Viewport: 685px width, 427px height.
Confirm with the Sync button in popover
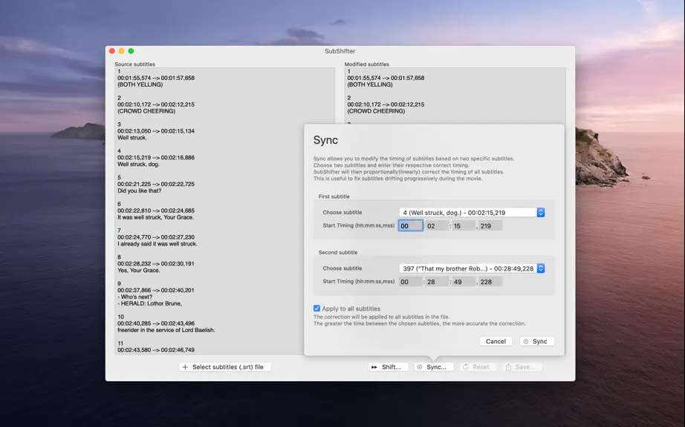[537, 342]
